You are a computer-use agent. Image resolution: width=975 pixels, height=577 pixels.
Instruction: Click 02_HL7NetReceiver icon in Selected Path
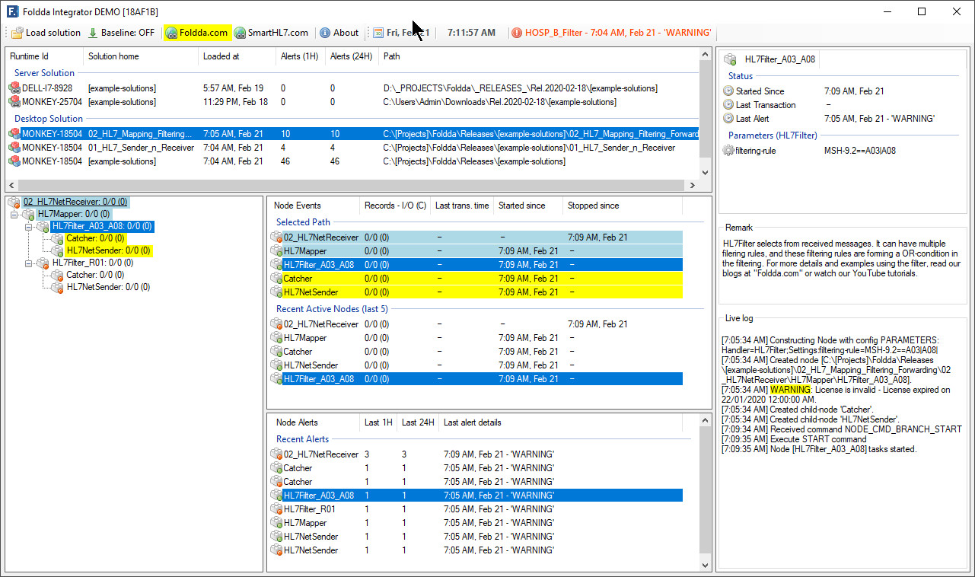coord(276,237)
